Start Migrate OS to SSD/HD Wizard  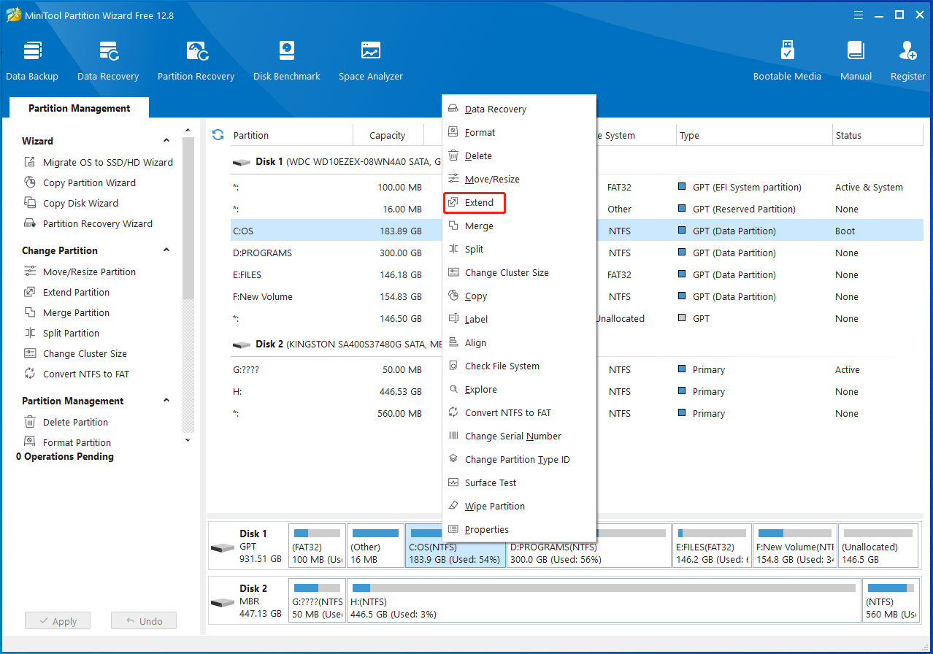click(99, 162)
